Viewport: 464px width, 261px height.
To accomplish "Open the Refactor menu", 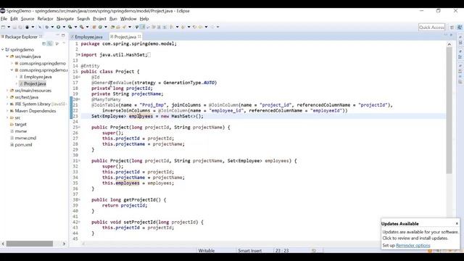I will tap(45, 19).
